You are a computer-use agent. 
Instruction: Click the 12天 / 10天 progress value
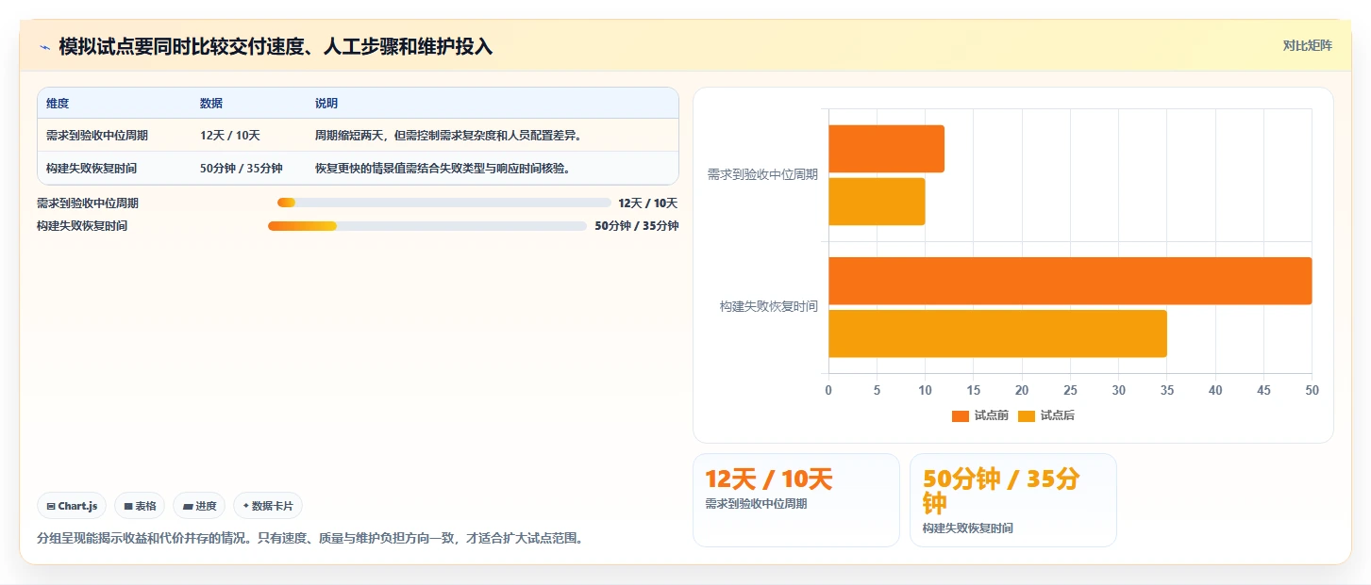pyautogui.click(x=648, y=203)
